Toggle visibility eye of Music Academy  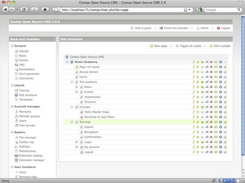click(216, 62)
